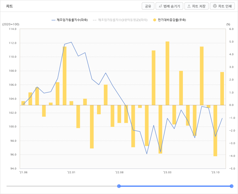
Task: Click the blue line peak near '22.01
Action: point(71,42)
